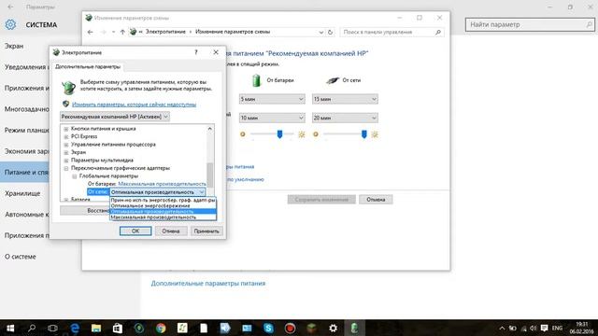
Task: Select the От батареи Максимальная производительность value
Action: coord(162,184)
